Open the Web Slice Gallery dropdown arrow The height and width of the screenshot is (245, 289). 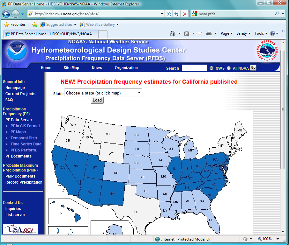coord(117,24)
